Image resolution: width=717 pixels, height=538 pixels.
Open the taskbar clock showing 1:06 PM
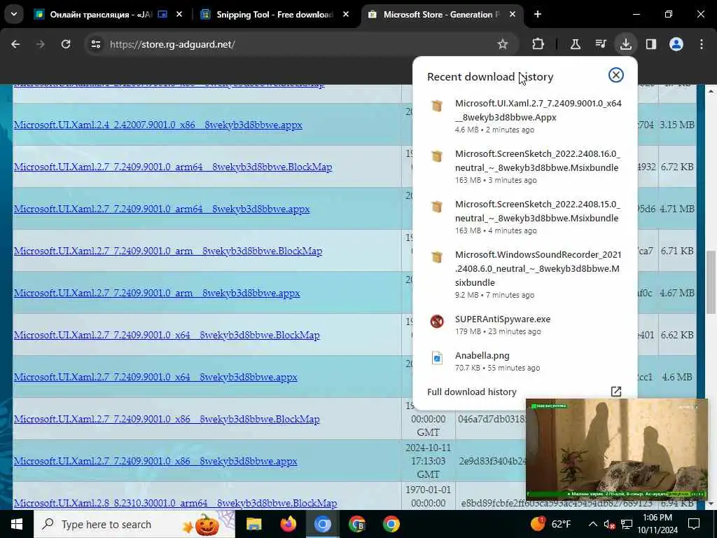pyautogui.click(x=657, y=524)
